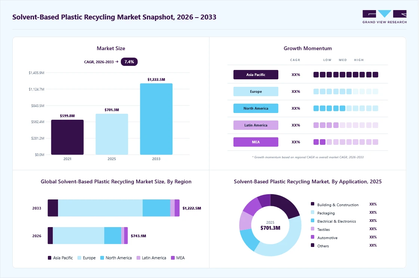Click the MEA legend swatch
The height and width of the screenshot is (278, 419).
point(173,258)
